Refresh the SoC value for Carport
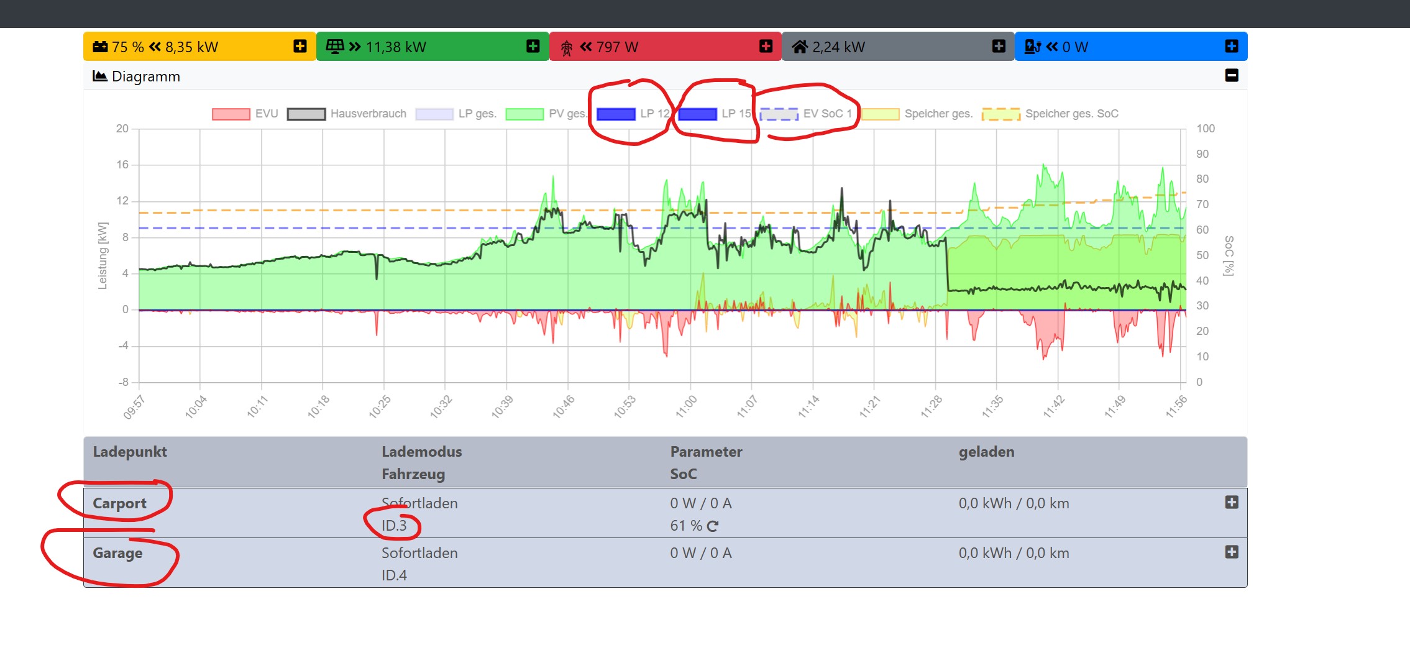1410x645 pixels. point(713,526)
